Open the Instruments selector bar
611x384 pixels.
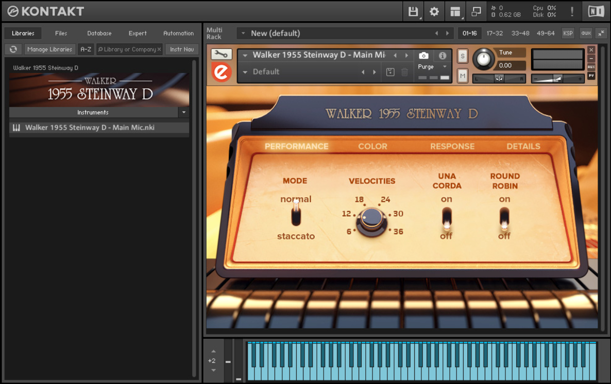click(x=94, y=113)
